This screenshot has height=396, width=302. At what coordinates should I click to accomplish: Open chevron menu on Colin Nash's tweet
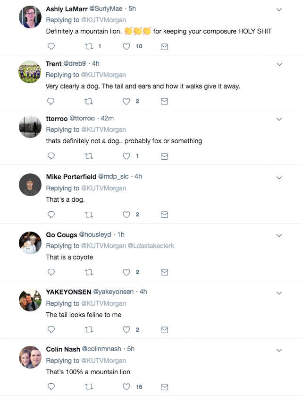(279, 350)
